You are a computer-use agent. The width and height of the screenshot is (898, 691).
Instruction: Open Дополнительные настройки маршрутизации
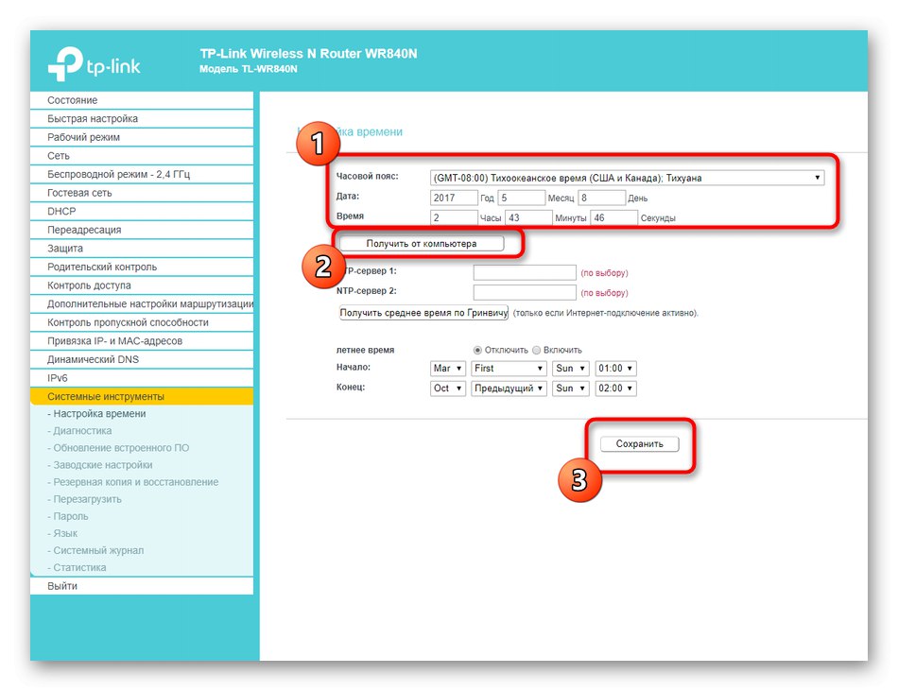pos(142,304)
